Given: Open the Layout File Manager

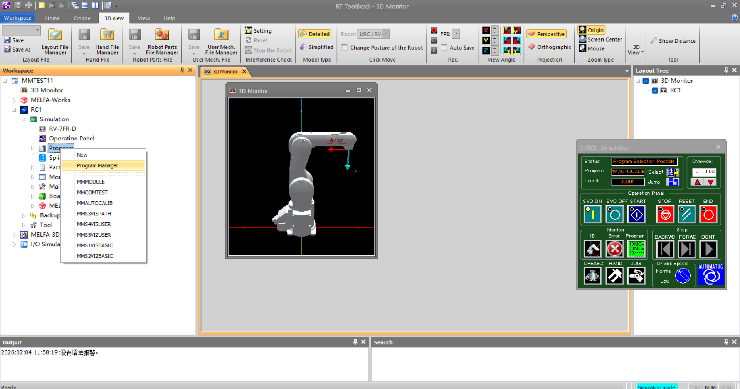Looking at the screenshot, I should point(55,42).
